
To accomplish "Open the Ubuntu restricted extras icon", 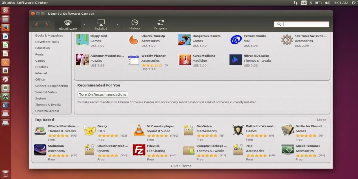I will (x=89, y=150).
